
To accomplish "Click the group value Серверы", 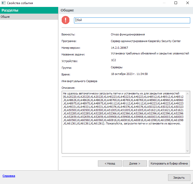I will click(117, 67).
